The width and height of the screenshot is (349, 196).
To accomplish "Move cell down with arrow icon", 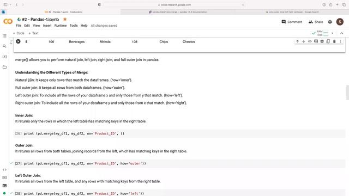I will tap(304, 41).
